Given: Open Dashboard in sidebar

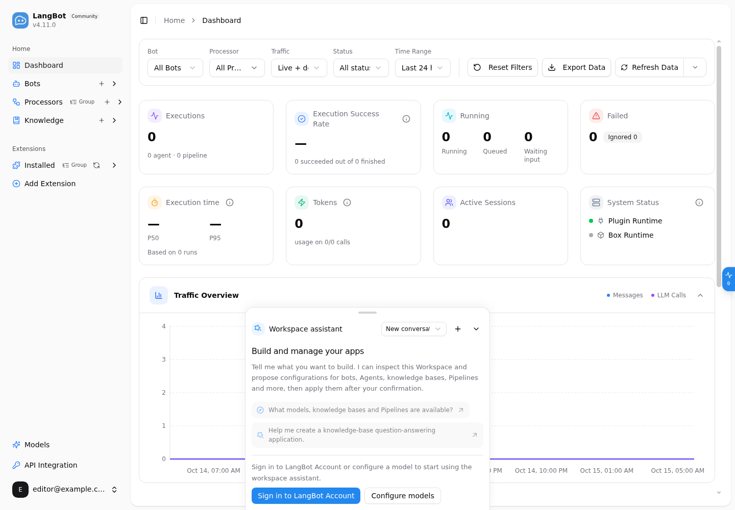Looking at the screenshot, I should [65, 65].
